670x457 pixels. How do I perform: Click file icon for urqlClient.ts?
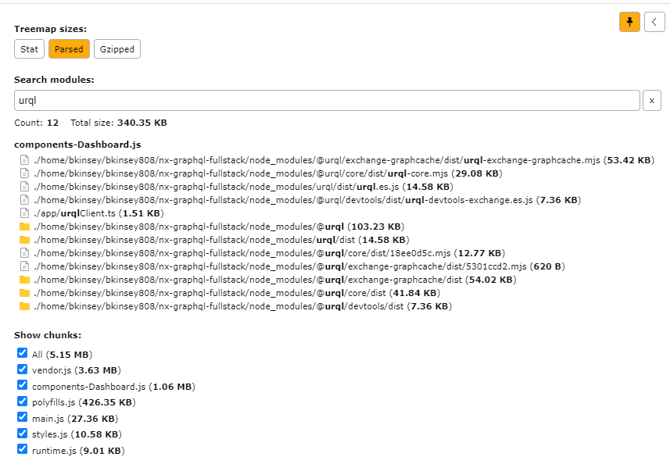[x=24, y=213]
